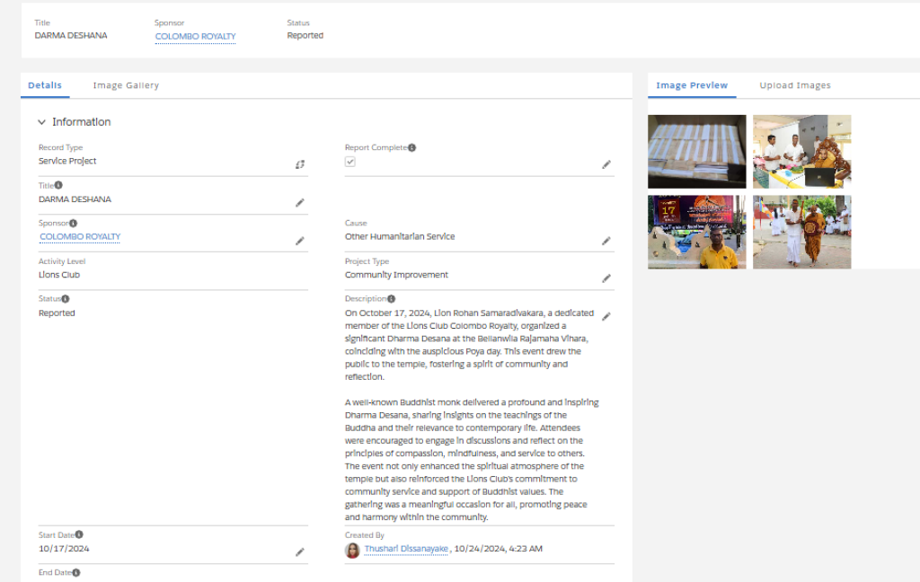
Task: Open Thushari Dissanayake profile link
Action: [406, 549]
